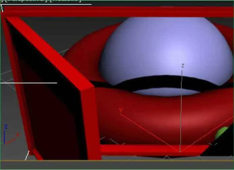
Task: Click the red Y axis label of the gizmo
Action: tap(121, 110)
